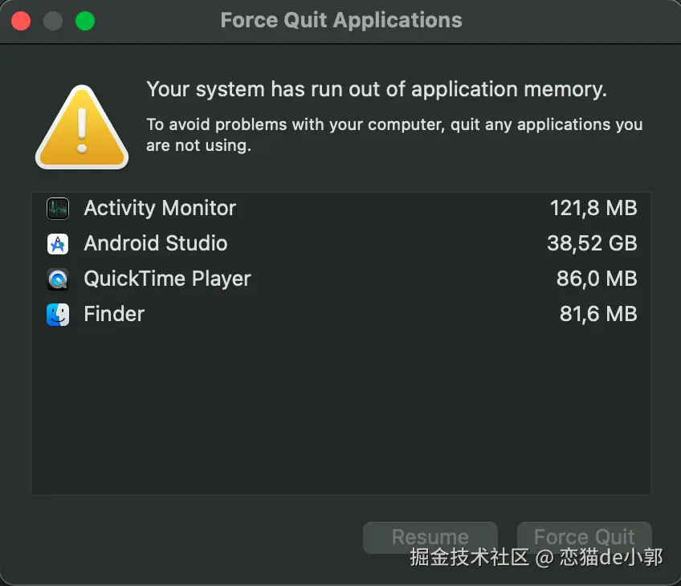The width and height of the screenshot is (681, 586).
Task: Highlight the Finder entry in the list
Action: pos(114,315)
